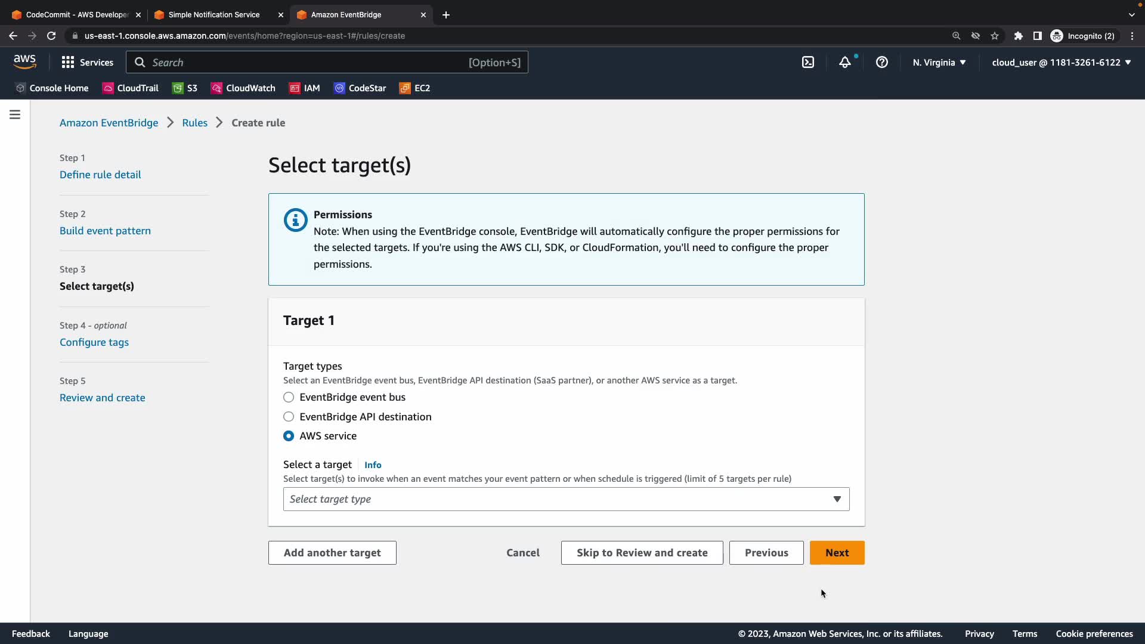Image resolution: width=1145 pixels, height=644 pixels.
Task: Click the help question mark icon
Action: pos(882,62)
